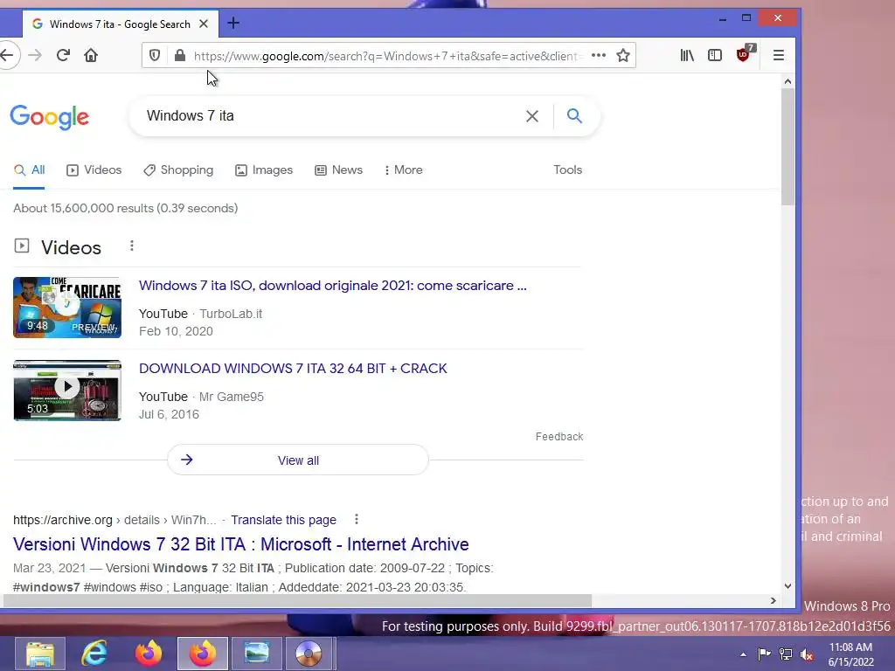895x671 pixels.
Task: Open Versioni Windows 7 32 Bit ITA result
Action: pyautogui.click(x=241, y=544)
